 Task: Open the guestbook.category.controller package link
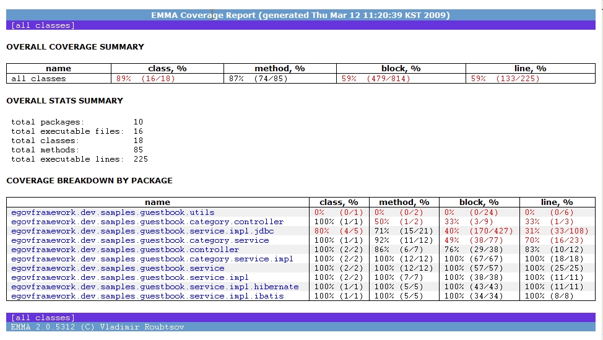[x=147, y=222]
